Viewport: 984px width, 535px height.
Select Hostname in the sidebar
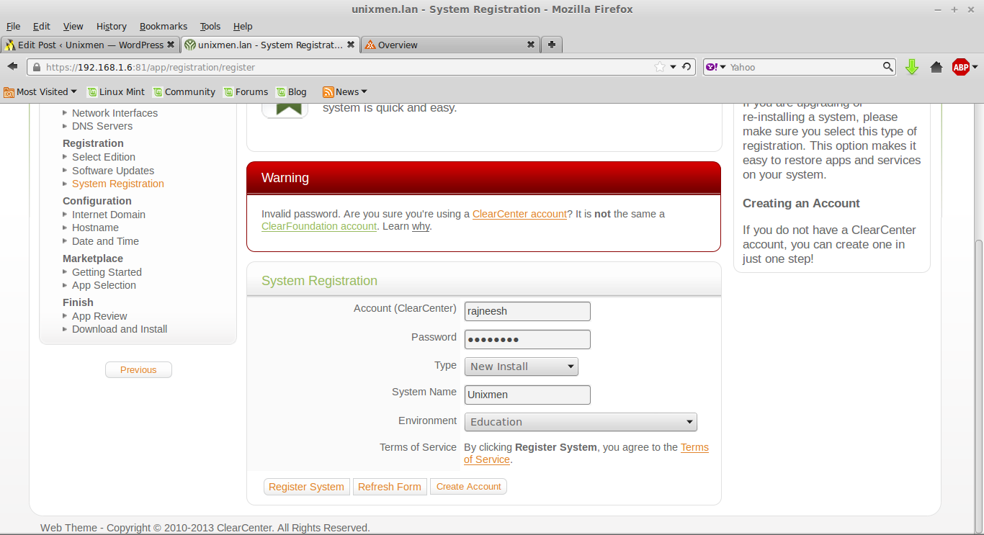click(x=95, y=228)
